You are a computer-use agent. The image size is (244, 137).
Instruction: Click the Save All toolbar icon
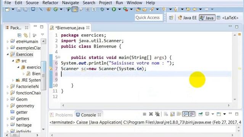pyautogui.click(x=26, y=10)
